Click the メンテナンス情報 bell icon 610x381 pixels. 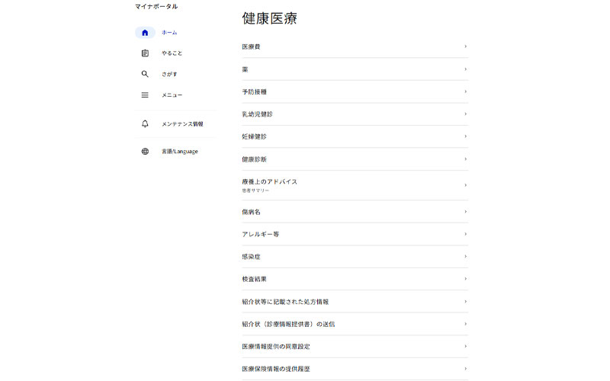145,124
